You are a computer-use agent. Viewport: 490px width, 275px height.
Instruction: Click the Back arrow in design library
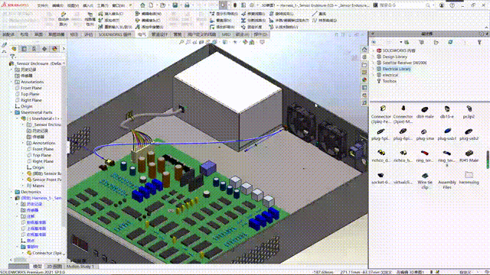(374, 42)
